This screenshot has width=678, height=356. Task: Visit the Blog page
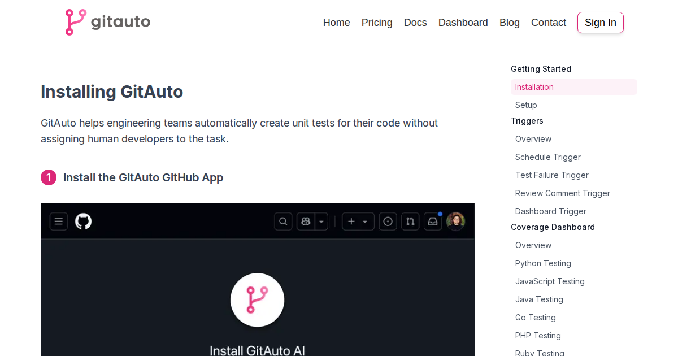click(510, 23)
